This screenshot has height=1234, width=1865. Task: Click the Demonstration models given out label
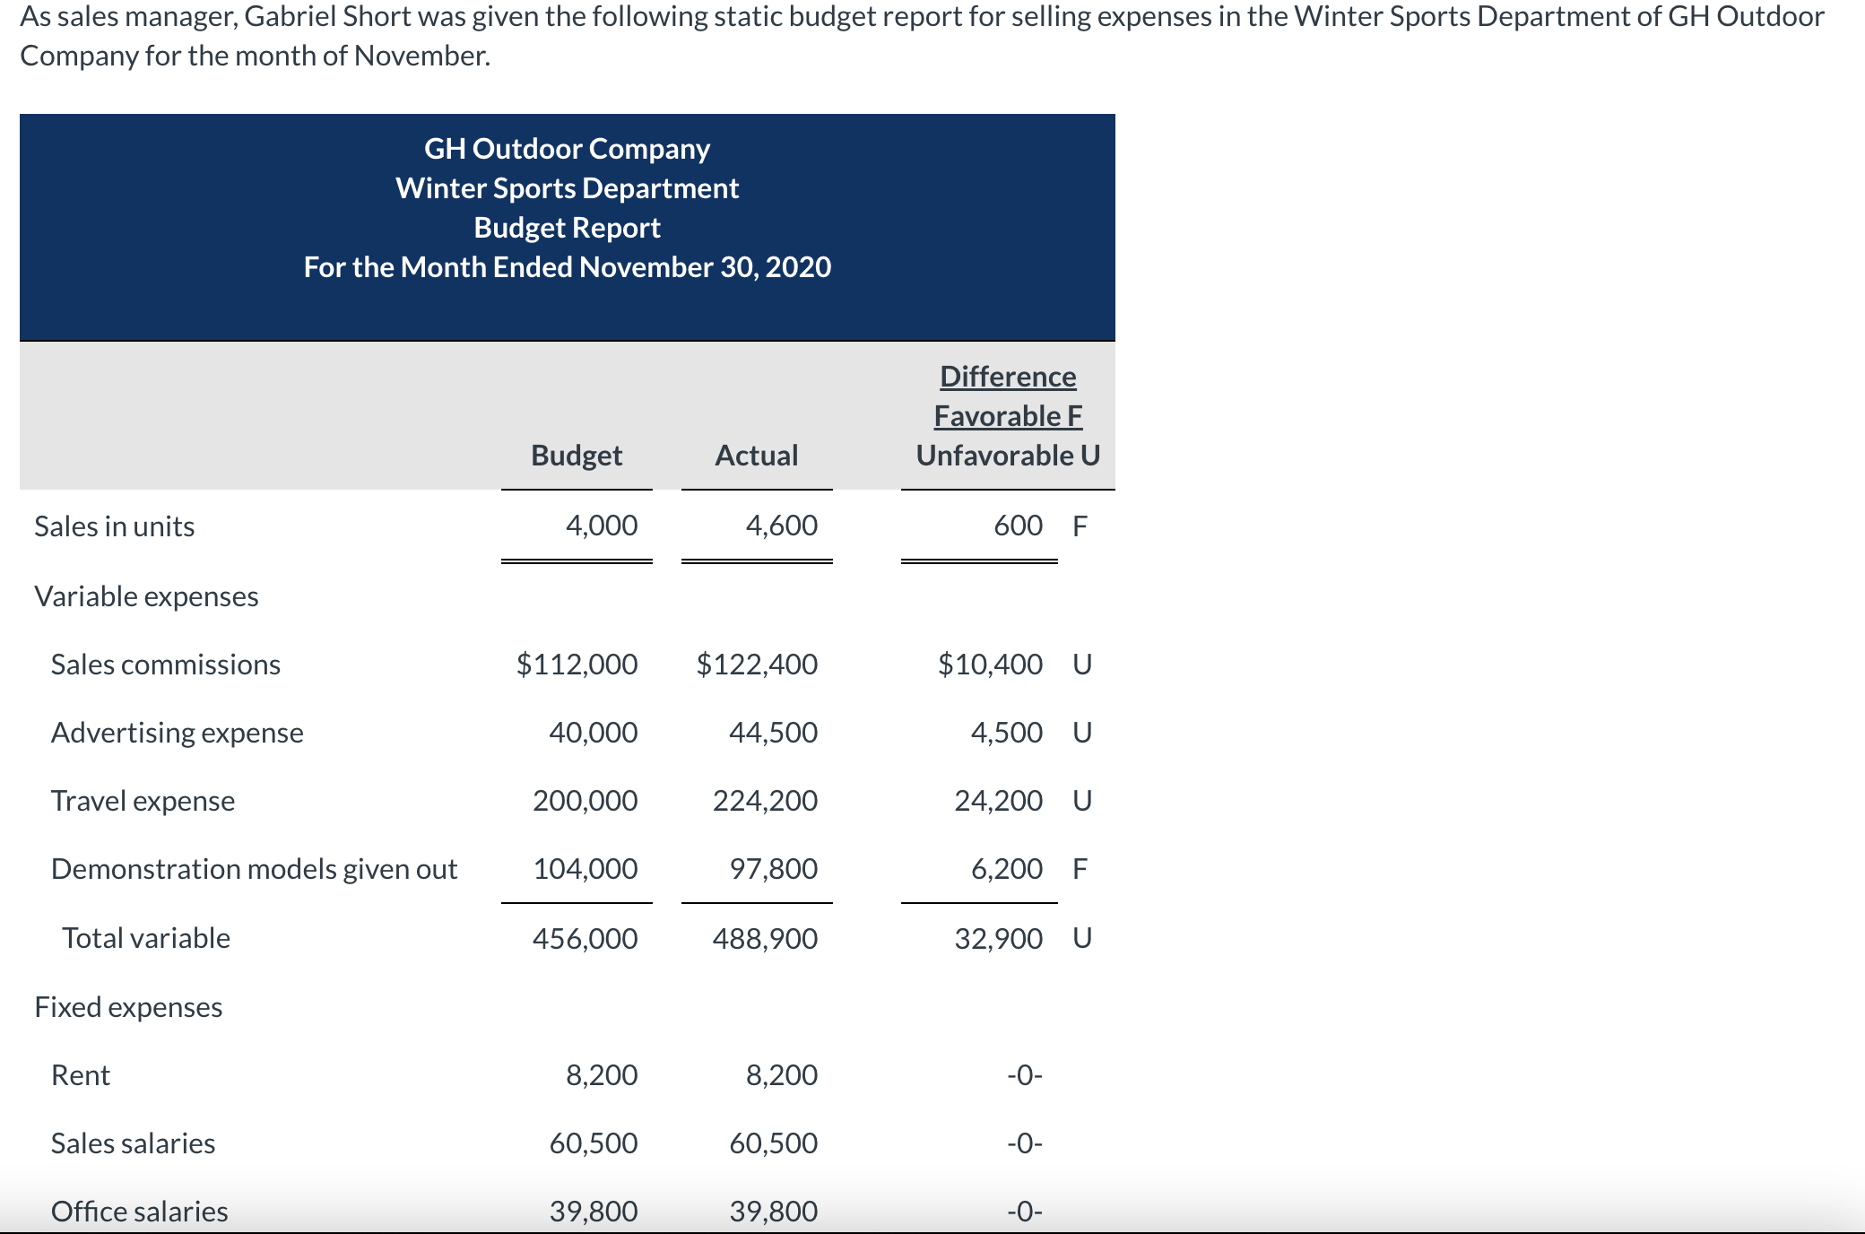pos(255,869)
